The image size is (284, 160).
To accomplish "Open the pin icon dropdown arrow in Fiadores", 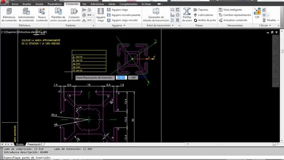I will [x=93, y=15].
